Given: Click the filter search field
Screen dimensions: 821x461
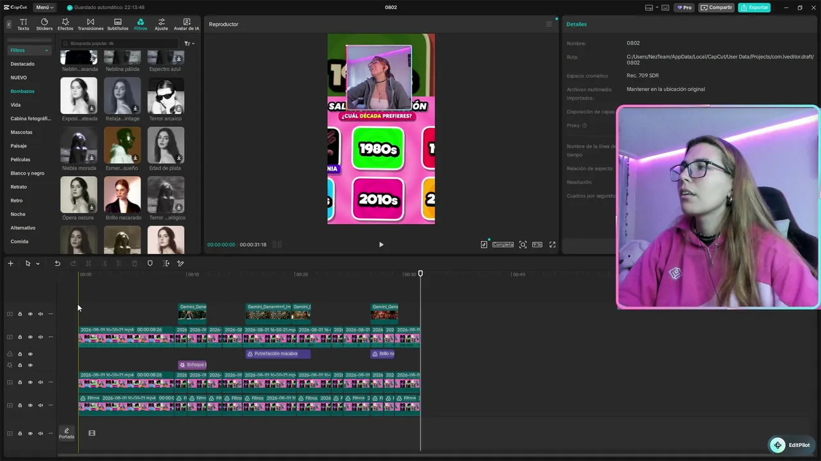Looking at the screenshot, I should tap(120, 44).
